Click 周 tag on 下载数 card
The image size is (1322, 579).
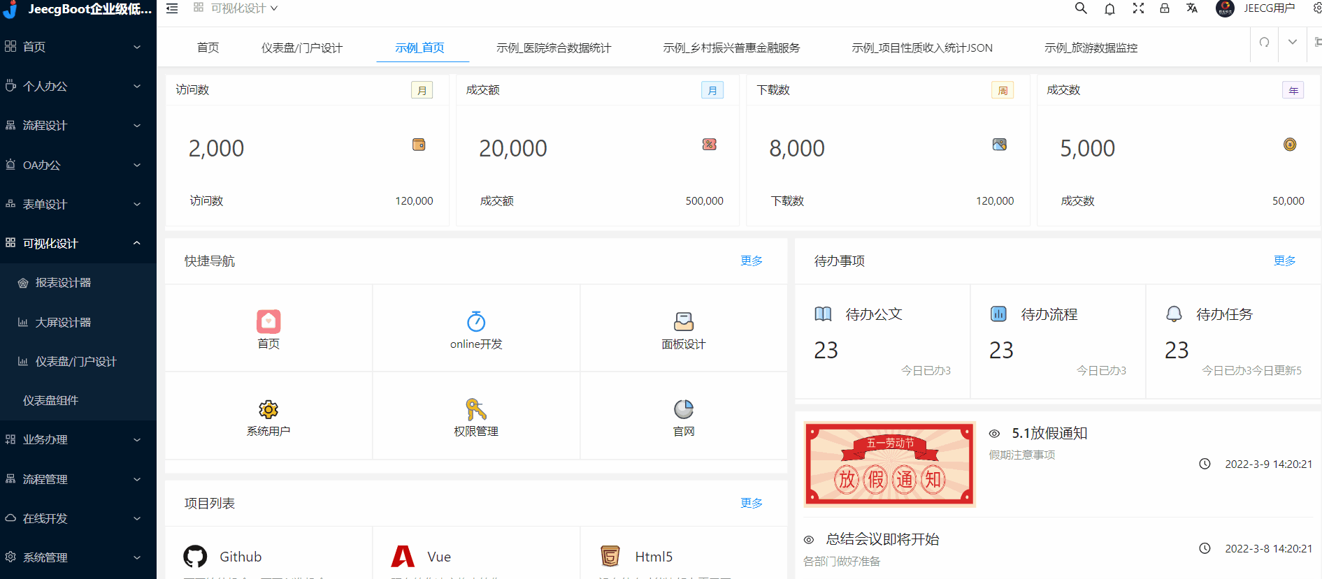tap(1003, 90)
